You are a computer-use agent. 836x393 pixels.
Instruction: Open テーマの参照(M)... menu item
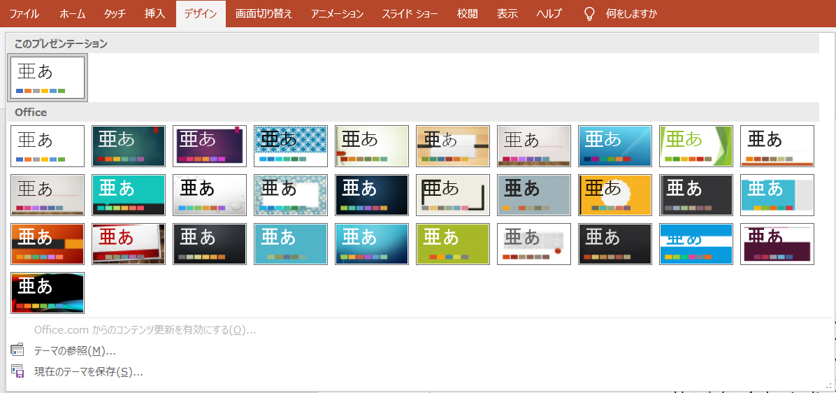tap(75, 350)
